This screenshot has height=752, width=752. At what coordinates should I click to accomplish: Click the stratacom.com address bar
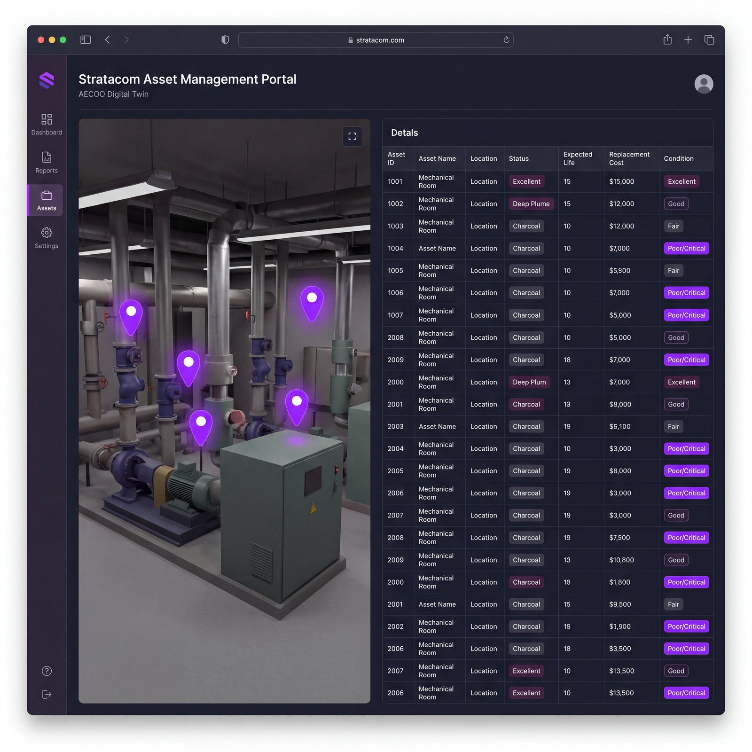(x=376, y=40)
